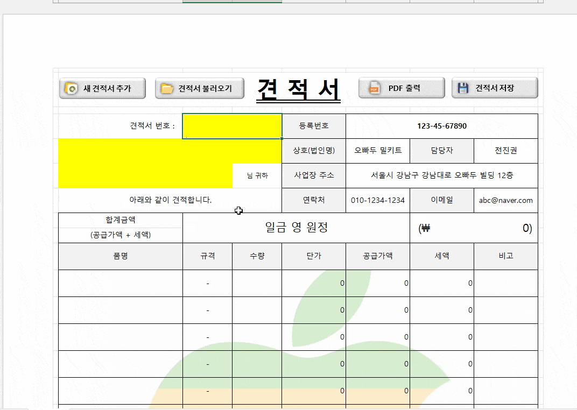Select first item row's 단가 cell
577x410 pixels.
pyautogui.click(x=314, y=284)
